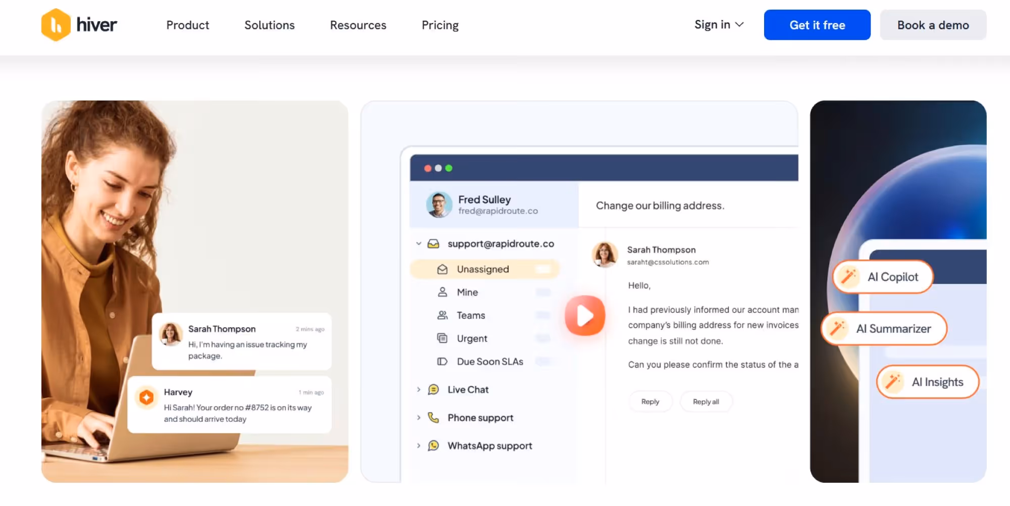Image resolution: width=1010 pixels, height=506 pixels.
Task: Click the WhatsApp support icon
Action: click(433, 445)
